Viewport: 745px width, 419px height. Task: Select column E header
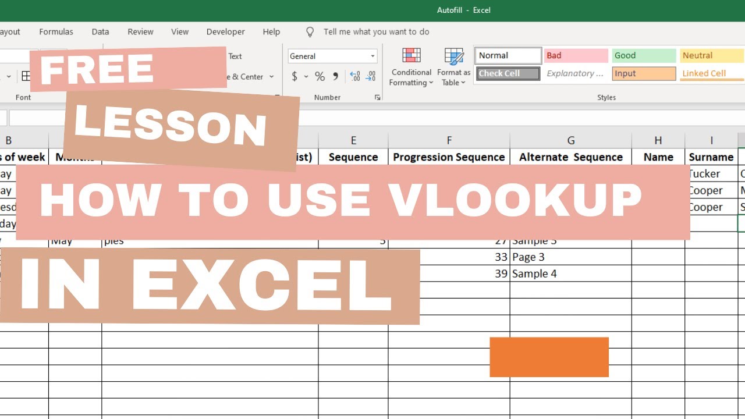353,140
